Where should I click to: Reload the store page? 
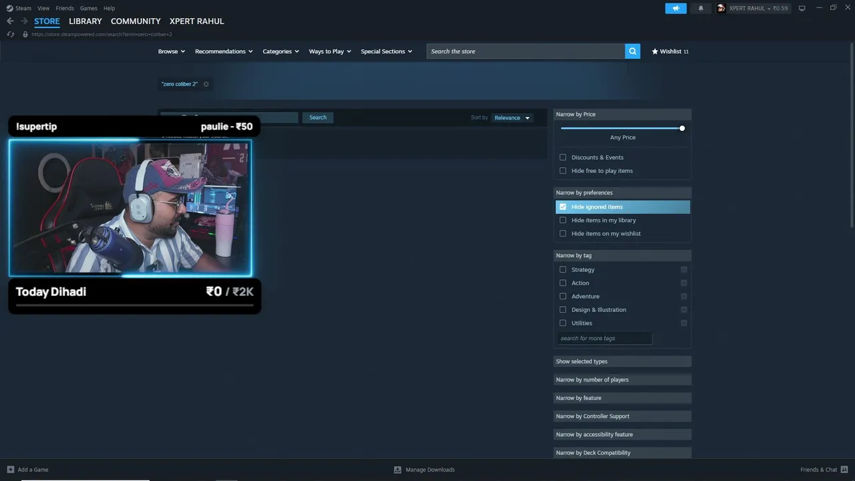pos(11,34)
